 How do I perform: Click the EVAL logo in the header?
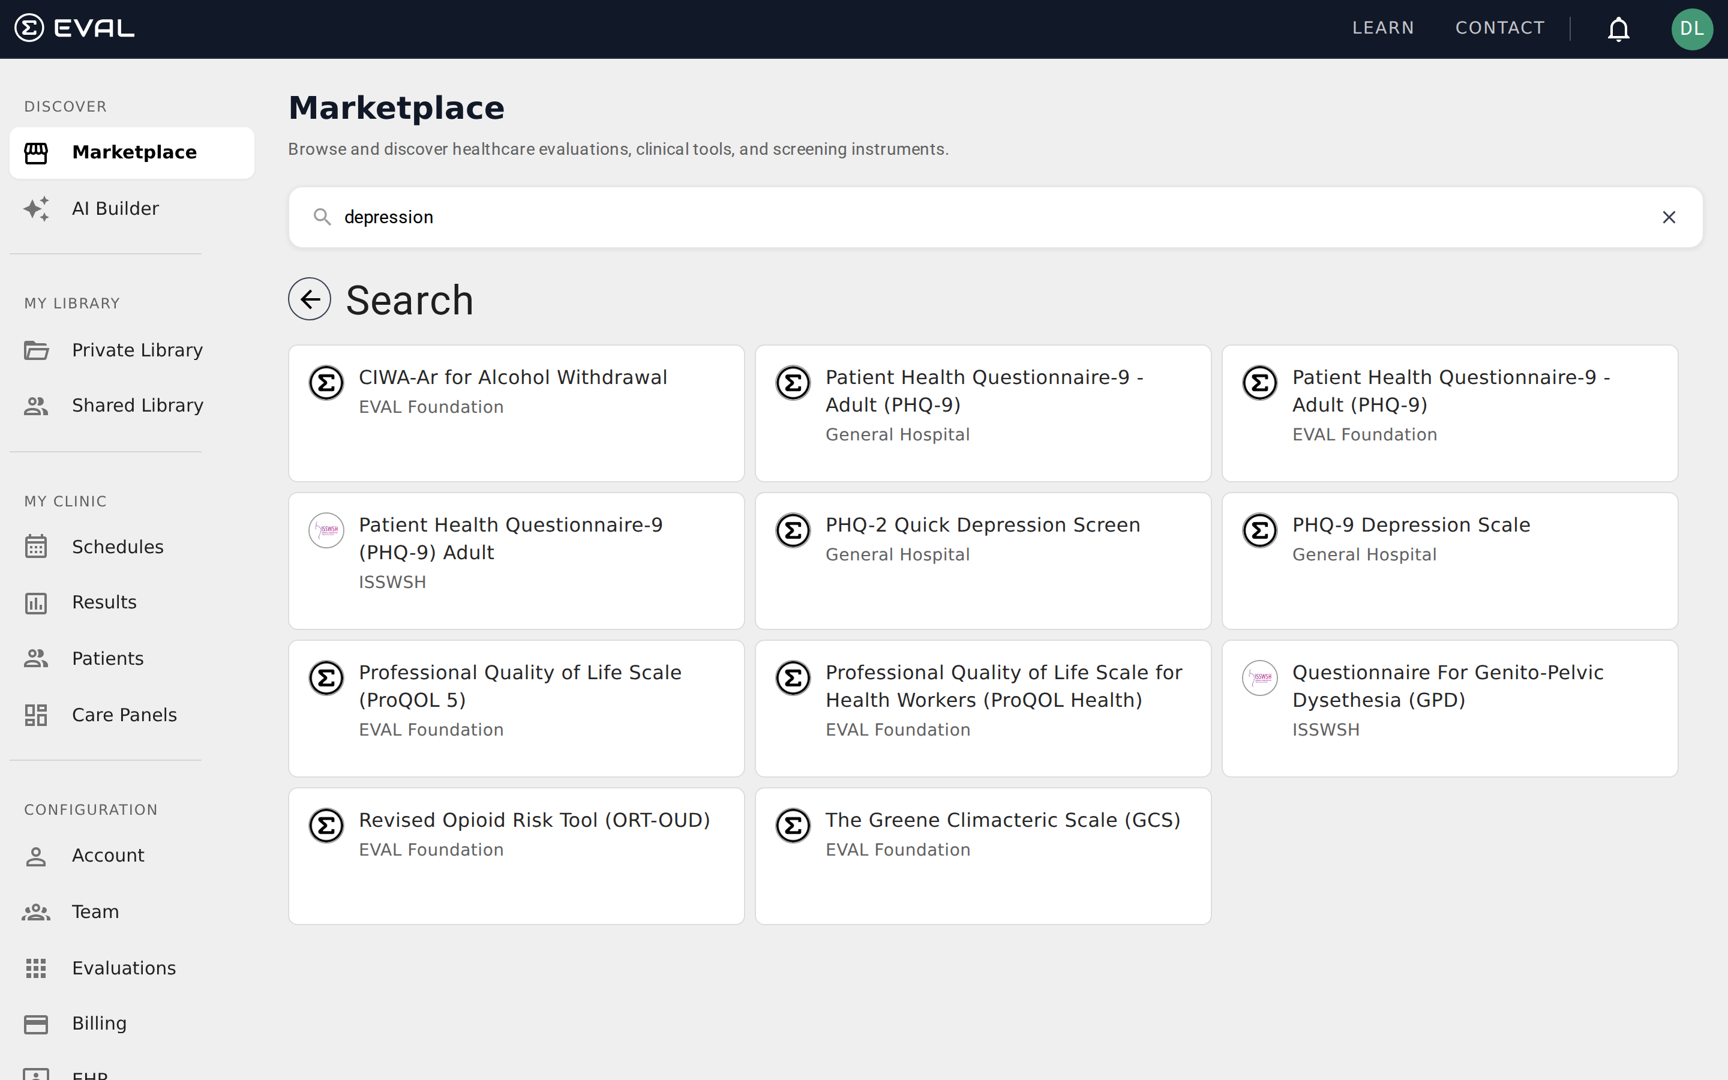point(74,27)
